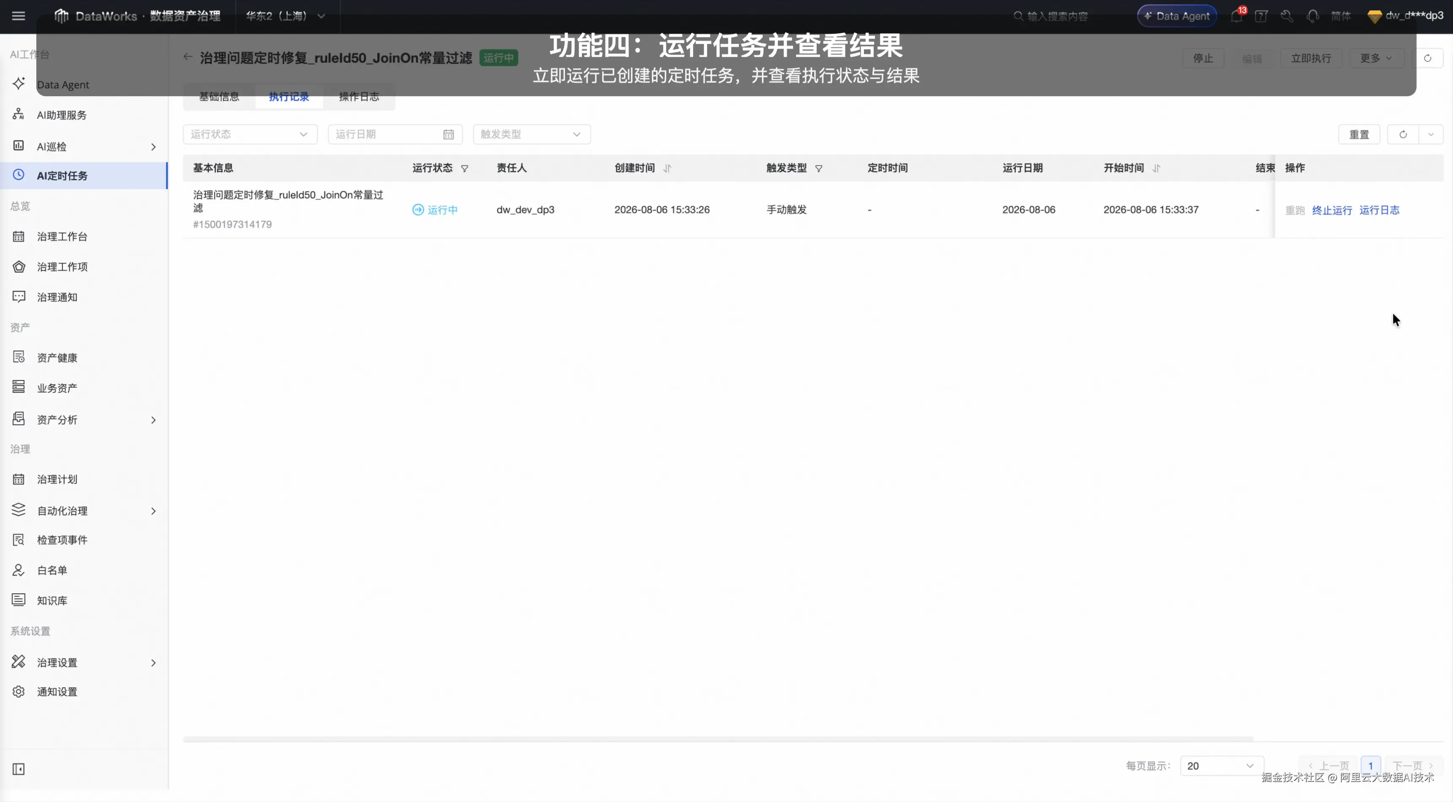Expand the 自动化治理 submenu
Viewport: 1453px width, 802px height.
(x=153, y=511)
